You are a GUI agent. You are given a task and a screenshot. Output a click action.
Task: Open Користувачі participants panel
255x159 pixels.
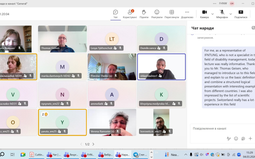point(130,14)
